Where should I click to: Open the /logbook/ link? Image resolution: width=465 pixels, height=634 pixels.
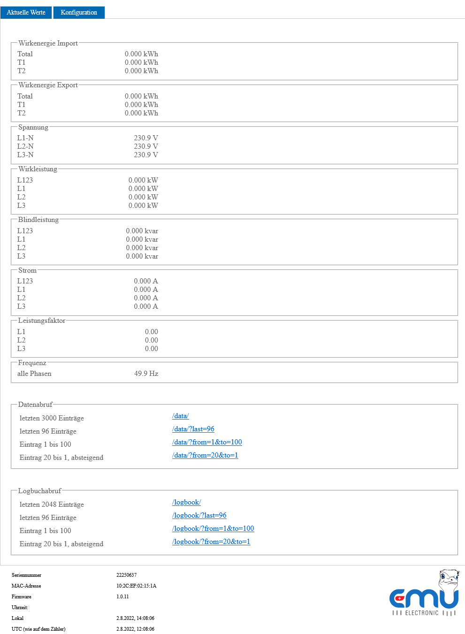(186, 502)
